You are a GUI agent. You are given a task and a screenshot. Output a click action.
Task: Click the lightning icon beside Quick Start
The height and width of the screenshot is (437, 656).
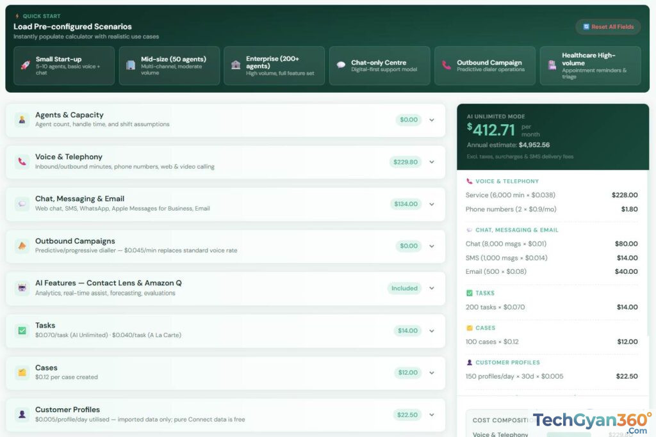point(17,16)
